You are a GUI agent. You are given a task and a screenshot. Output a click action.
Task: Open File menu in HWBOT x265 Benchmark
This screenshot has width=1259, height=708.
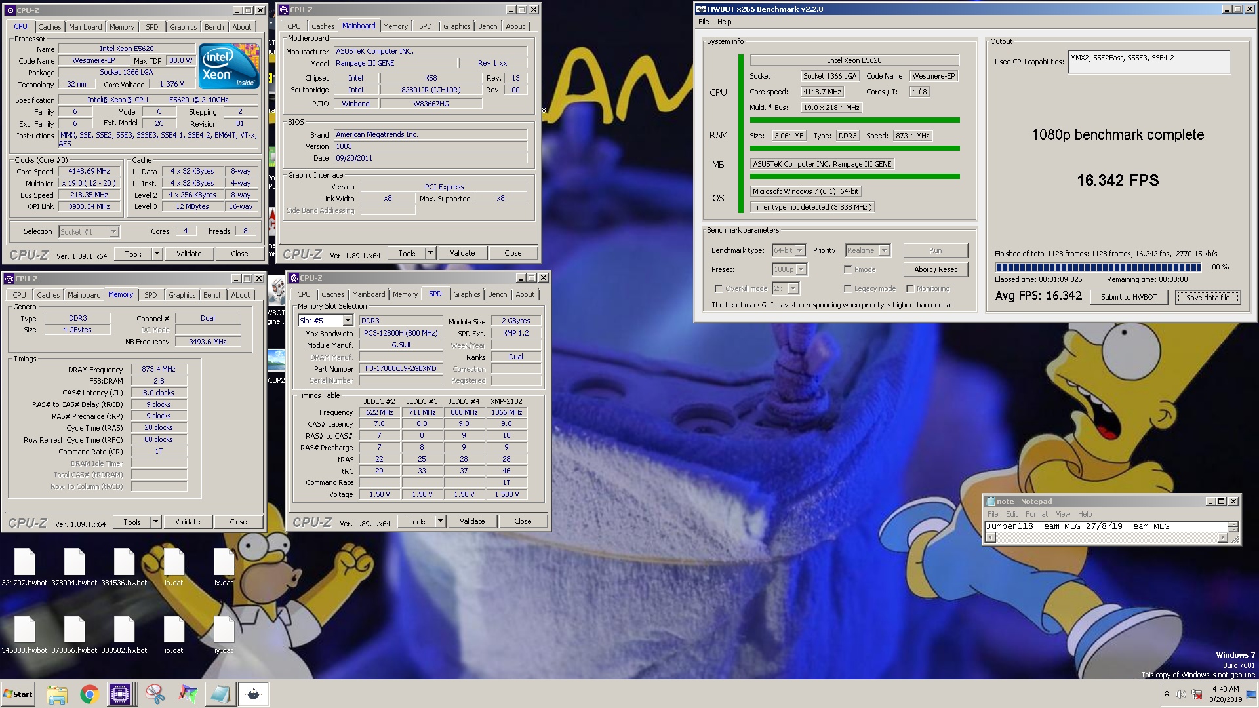tap(704, 22)
